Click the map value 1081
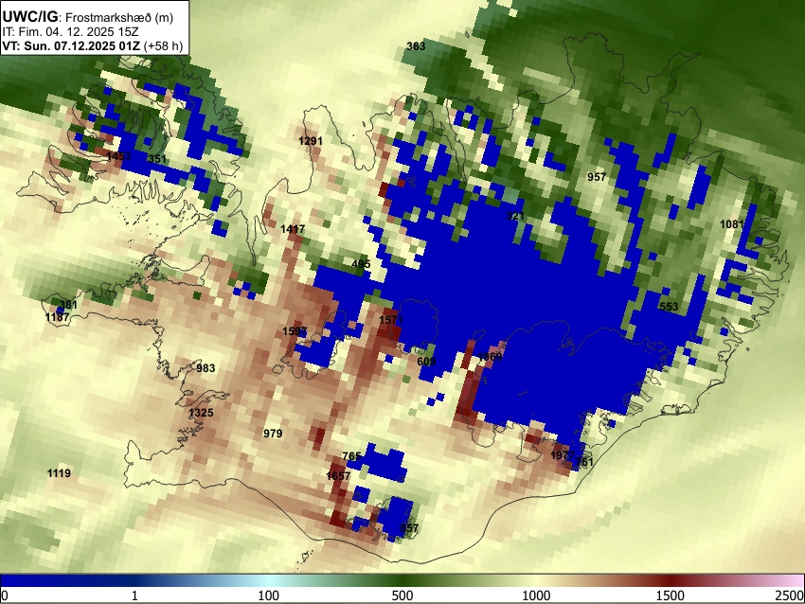Screen dimensions: 805x604 tap(731, 224)
